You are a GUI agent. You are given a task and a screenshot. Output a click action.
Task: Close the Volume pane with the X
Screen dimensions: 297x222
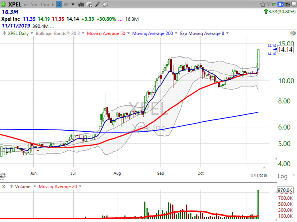(4, 187)
